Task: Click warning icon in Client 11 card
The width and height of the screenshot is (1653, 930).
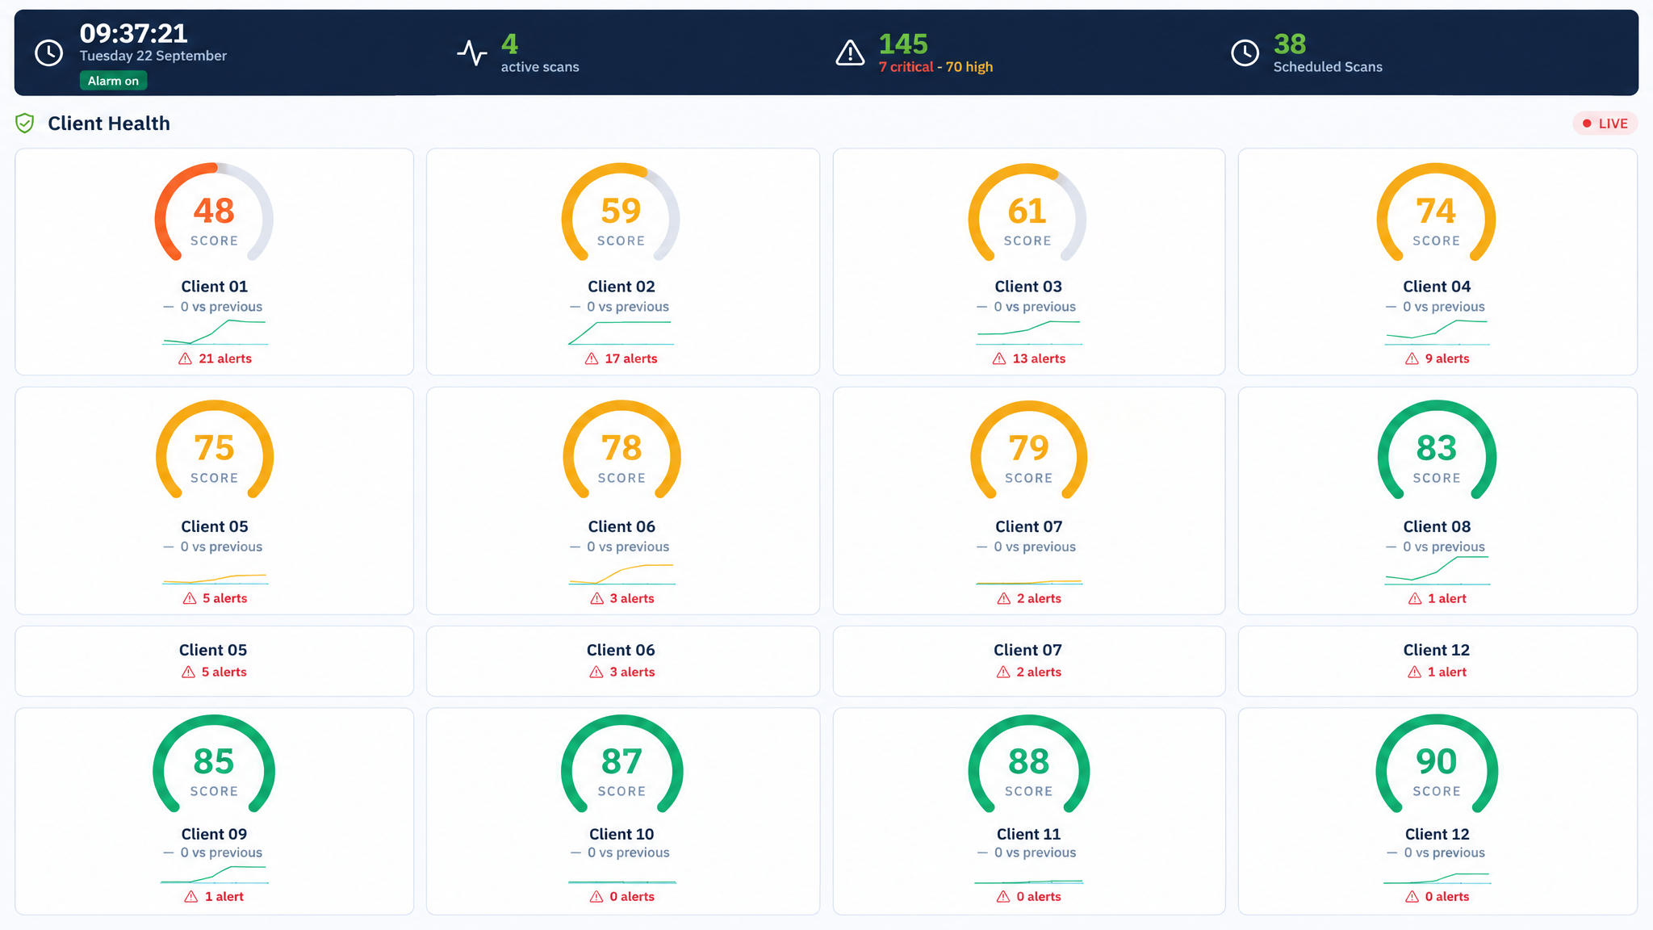Action: tap(1003, 897)
